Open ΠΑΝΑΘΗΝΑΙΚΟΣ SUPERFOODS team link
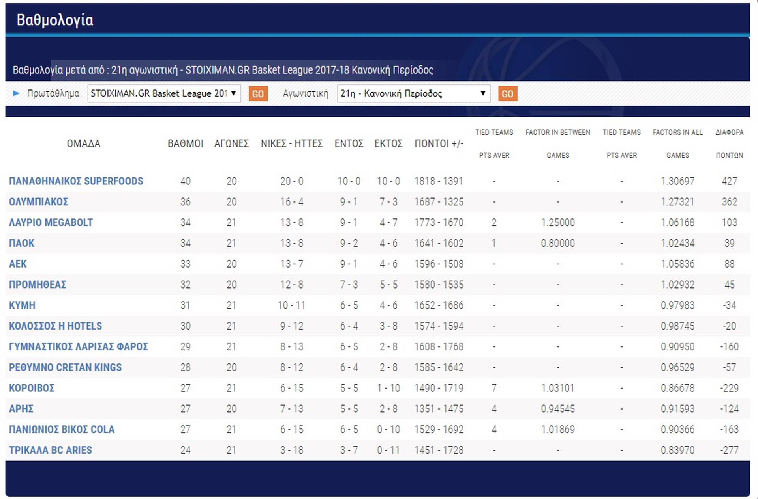Screen dimensions: 758x499 [76, 181]
